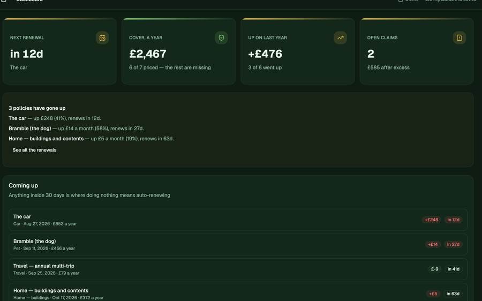Click the +£14 badge on Bramble row

tap(433, 244)
